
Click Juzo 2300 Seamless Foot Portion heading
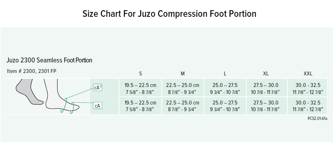point(49,60)
